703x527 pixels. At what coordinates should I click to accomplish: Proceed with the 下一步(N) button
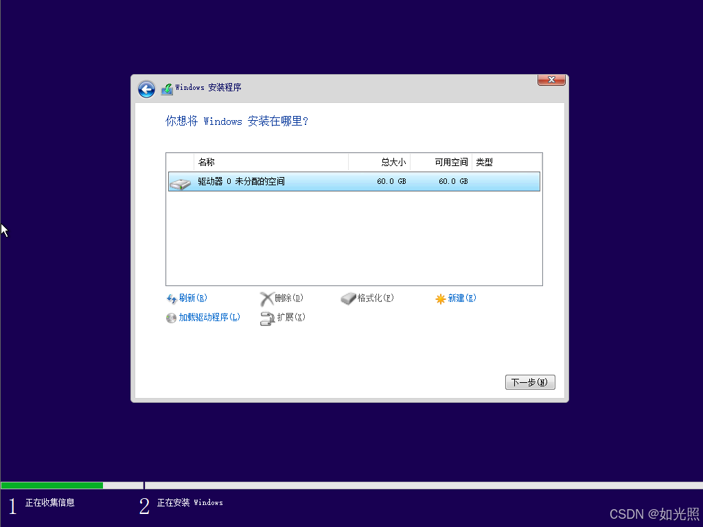point(530,382)
